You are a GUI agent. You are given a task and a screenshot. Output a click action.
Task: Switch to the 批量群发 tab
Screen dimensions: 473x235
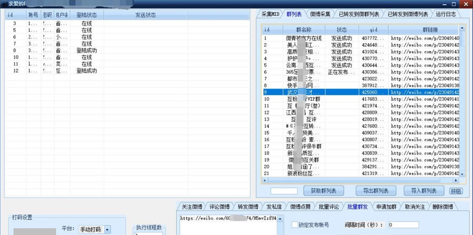pos(357,207)
